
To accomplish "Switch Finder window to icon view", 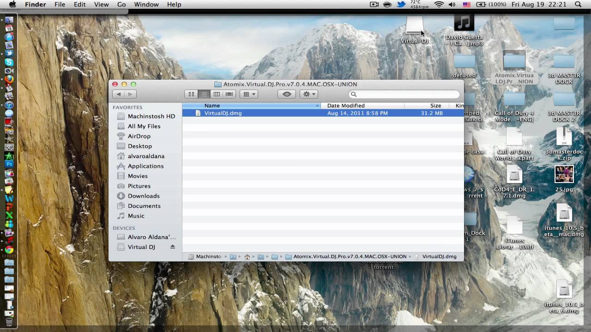I will (x=191, y=94).
